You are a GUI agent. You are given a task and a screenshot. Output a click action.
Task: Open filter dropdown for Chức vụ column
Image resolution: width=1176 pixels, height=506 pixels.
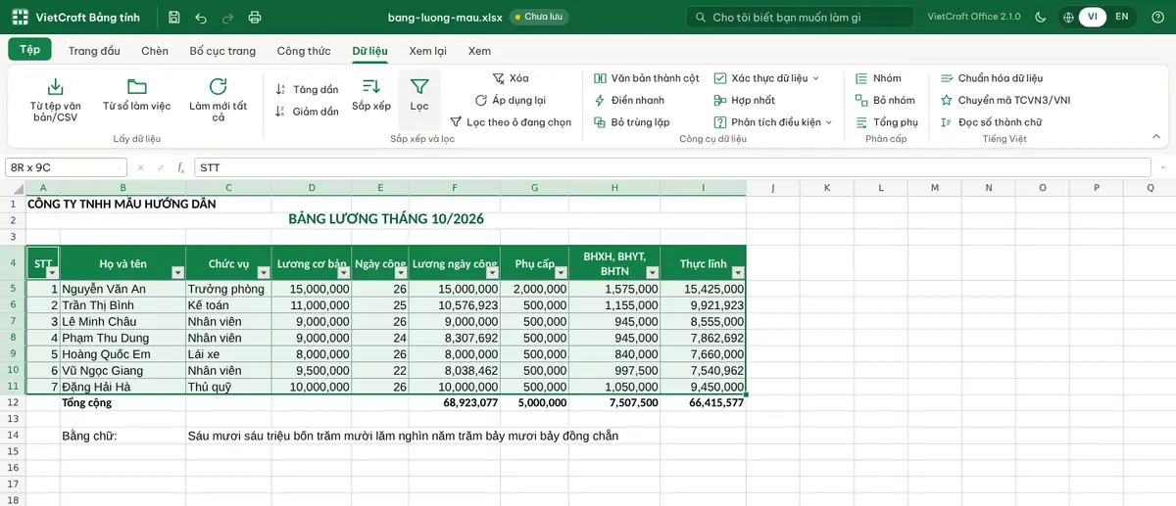click(264, 273)
